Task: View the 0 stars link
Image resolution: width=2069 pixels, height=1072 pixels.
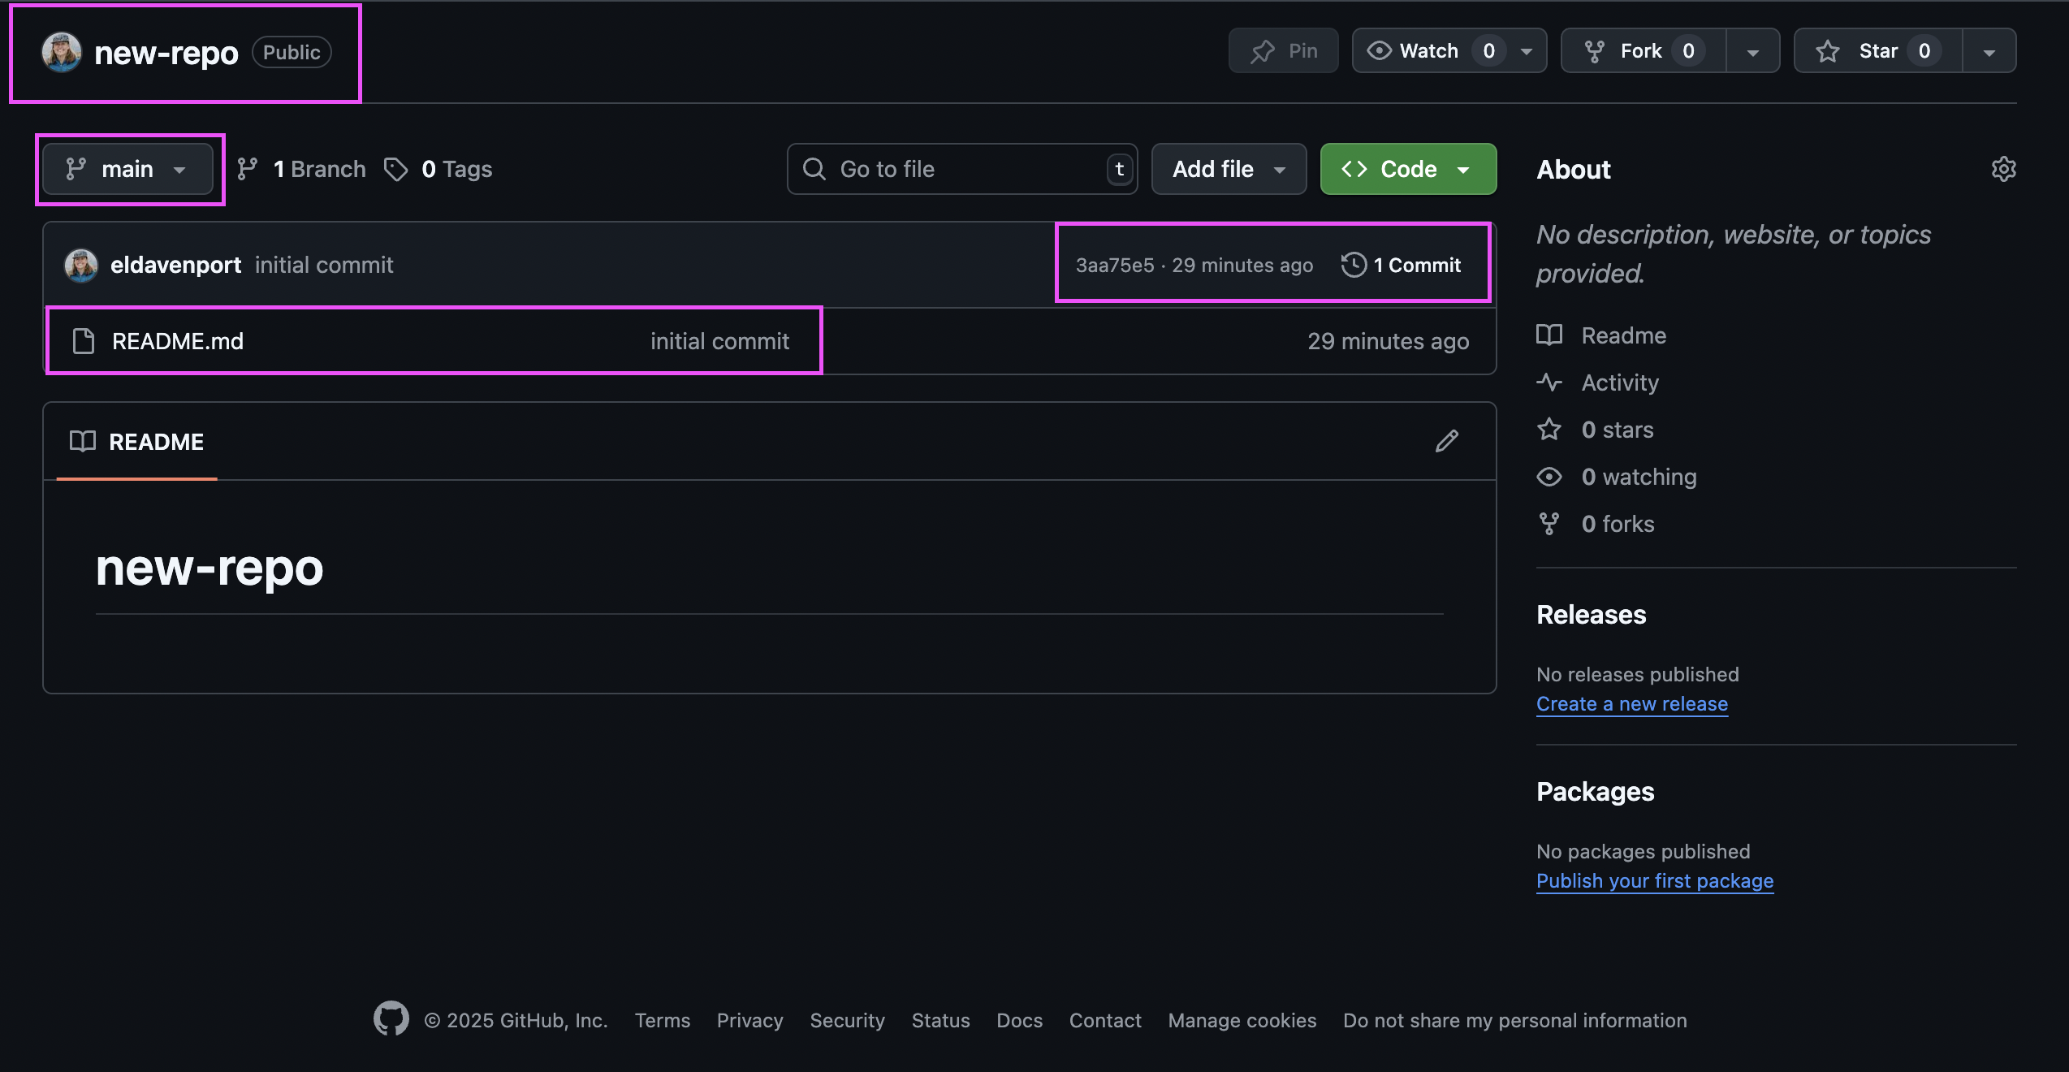Action: pyautogui.click(x=1595, y=430)
